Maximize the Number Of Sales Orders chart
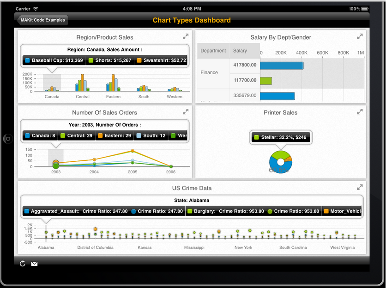Viewport: 386px width, 306px height. (185, 112)
